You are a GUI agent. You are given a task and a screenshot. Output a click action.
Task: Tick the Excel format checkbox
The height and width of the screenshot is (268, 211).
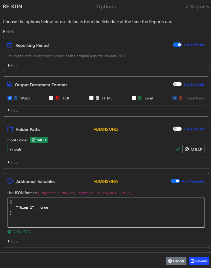(134, 98)
